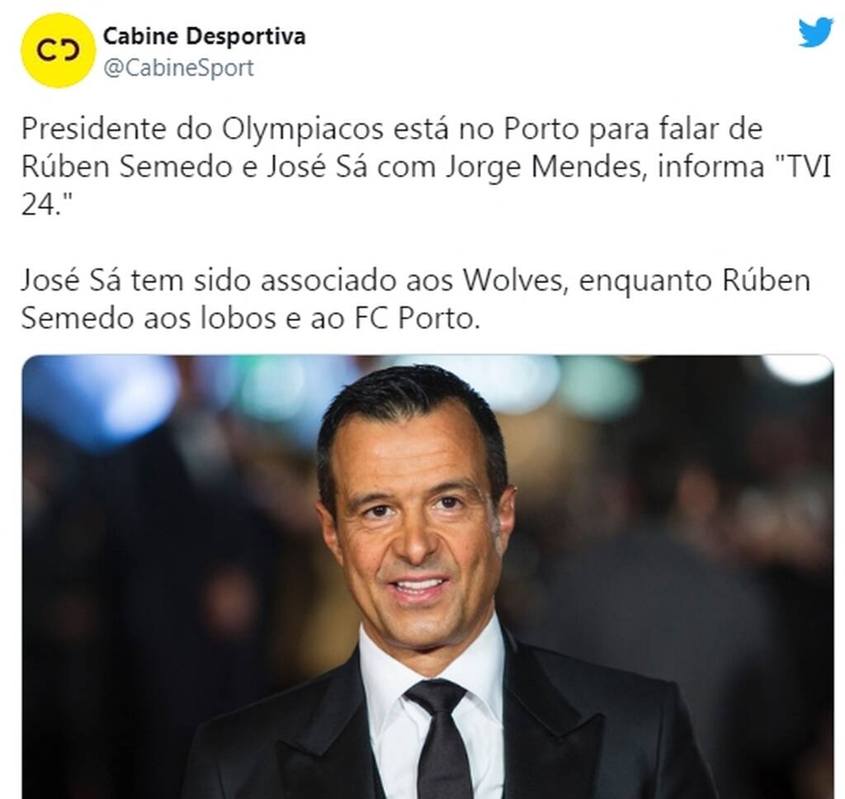Viewport: 845px width, 799px height.
Task: Click the word "Wolves" in the tweet
Action: (515, 281)
